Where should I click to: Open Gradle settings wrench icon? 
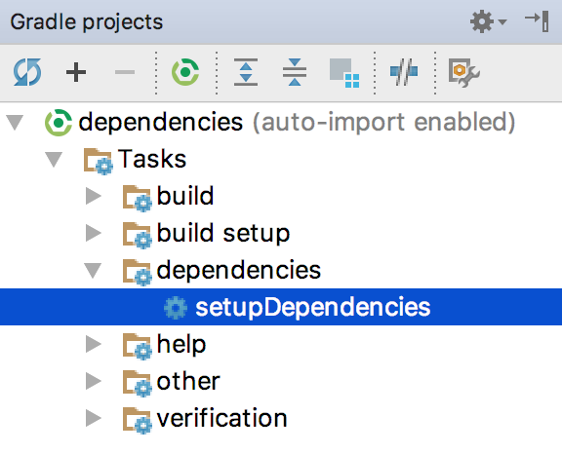coord(463,73)
